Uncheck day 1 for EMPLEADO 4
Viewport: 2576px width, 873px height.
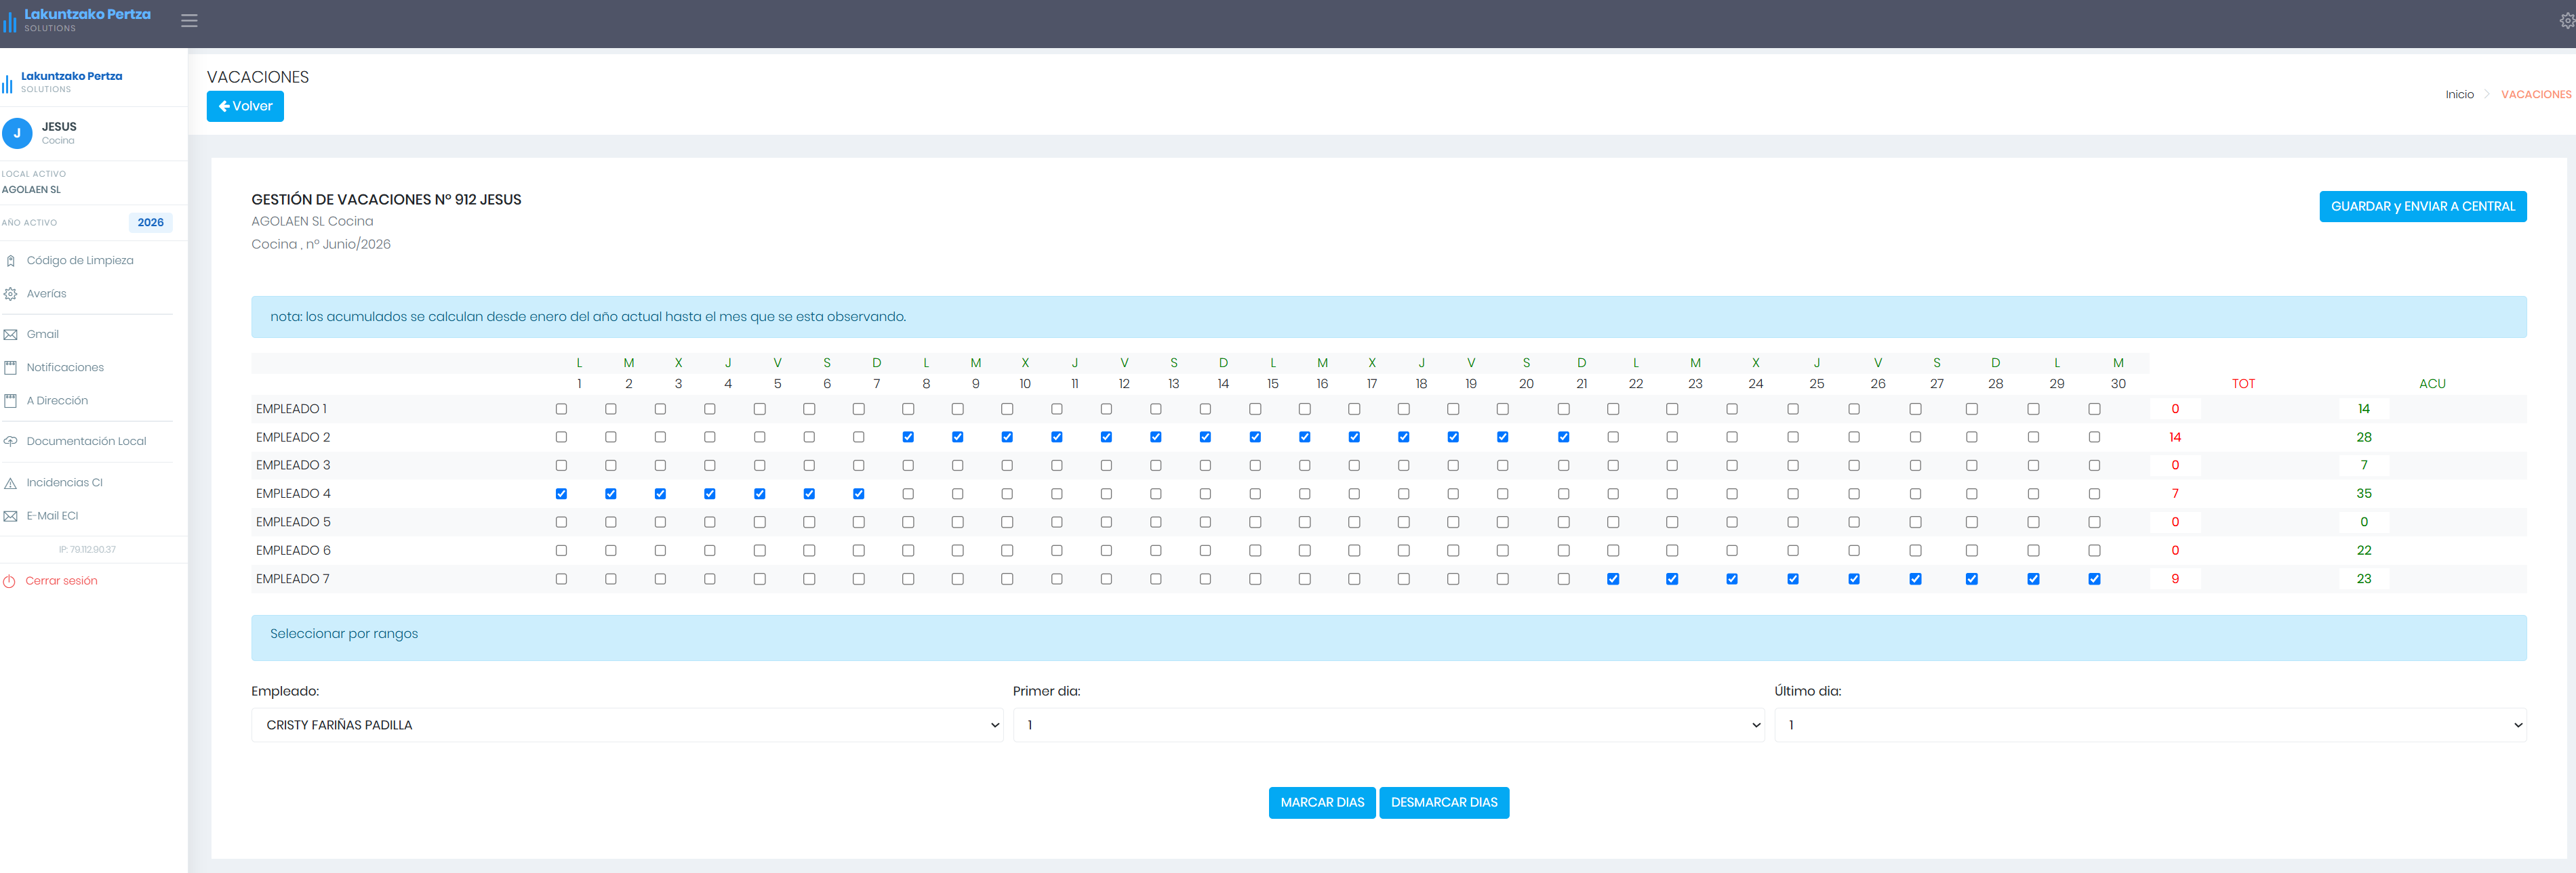pos(561,494)
